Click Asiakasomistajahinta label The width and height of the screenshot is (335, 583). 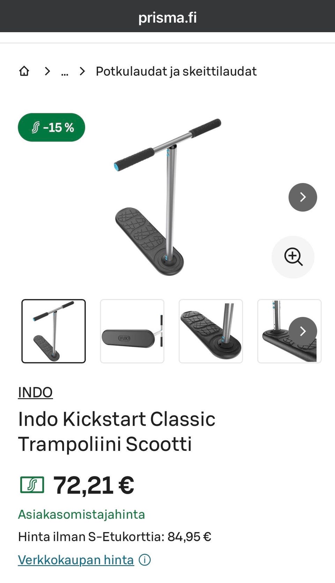(81, 515)
